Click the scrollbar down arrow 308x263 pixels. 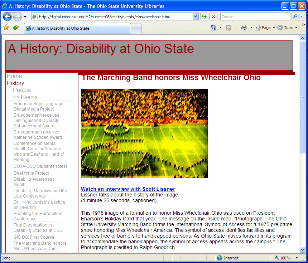point(302,249)
